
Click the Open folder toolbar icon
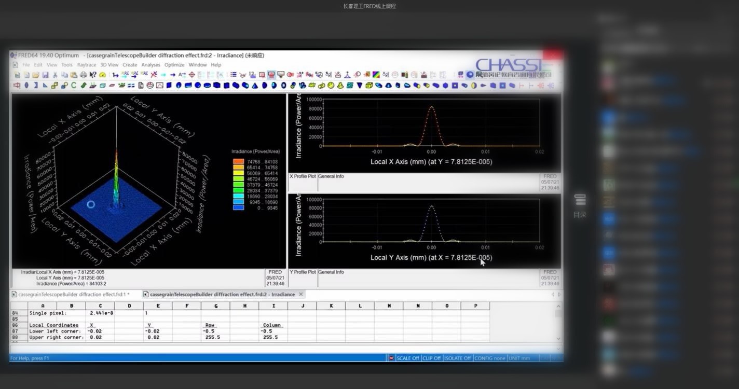(x=35, y=75)
